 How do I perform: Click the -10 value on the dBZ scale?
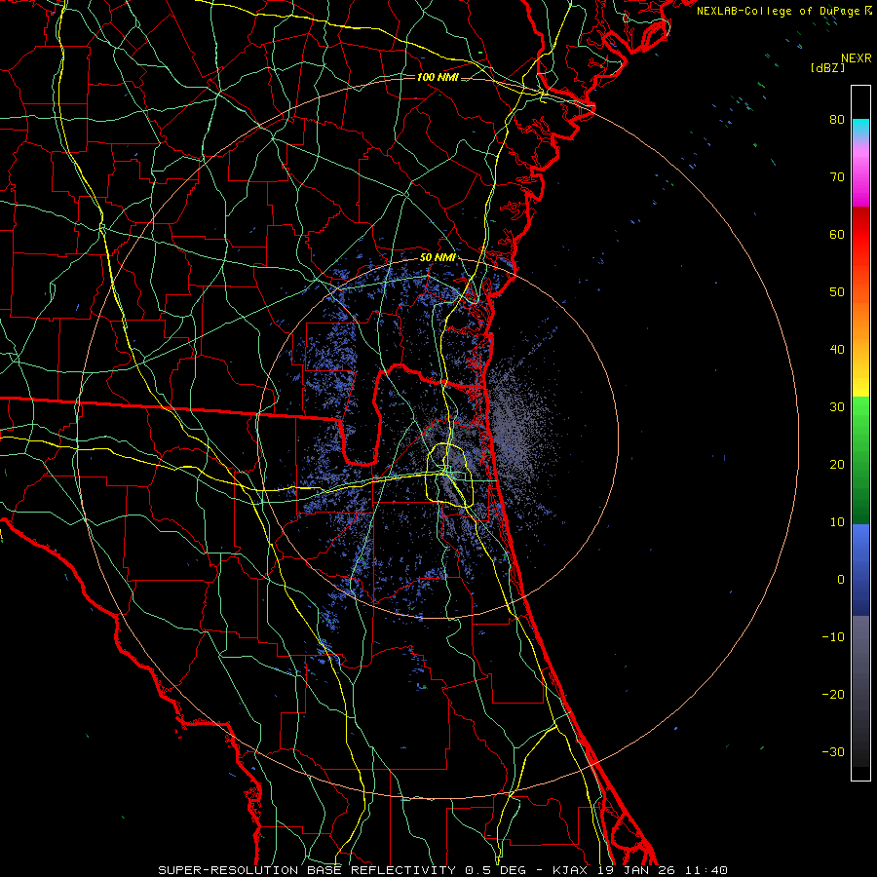coord(833,637)
